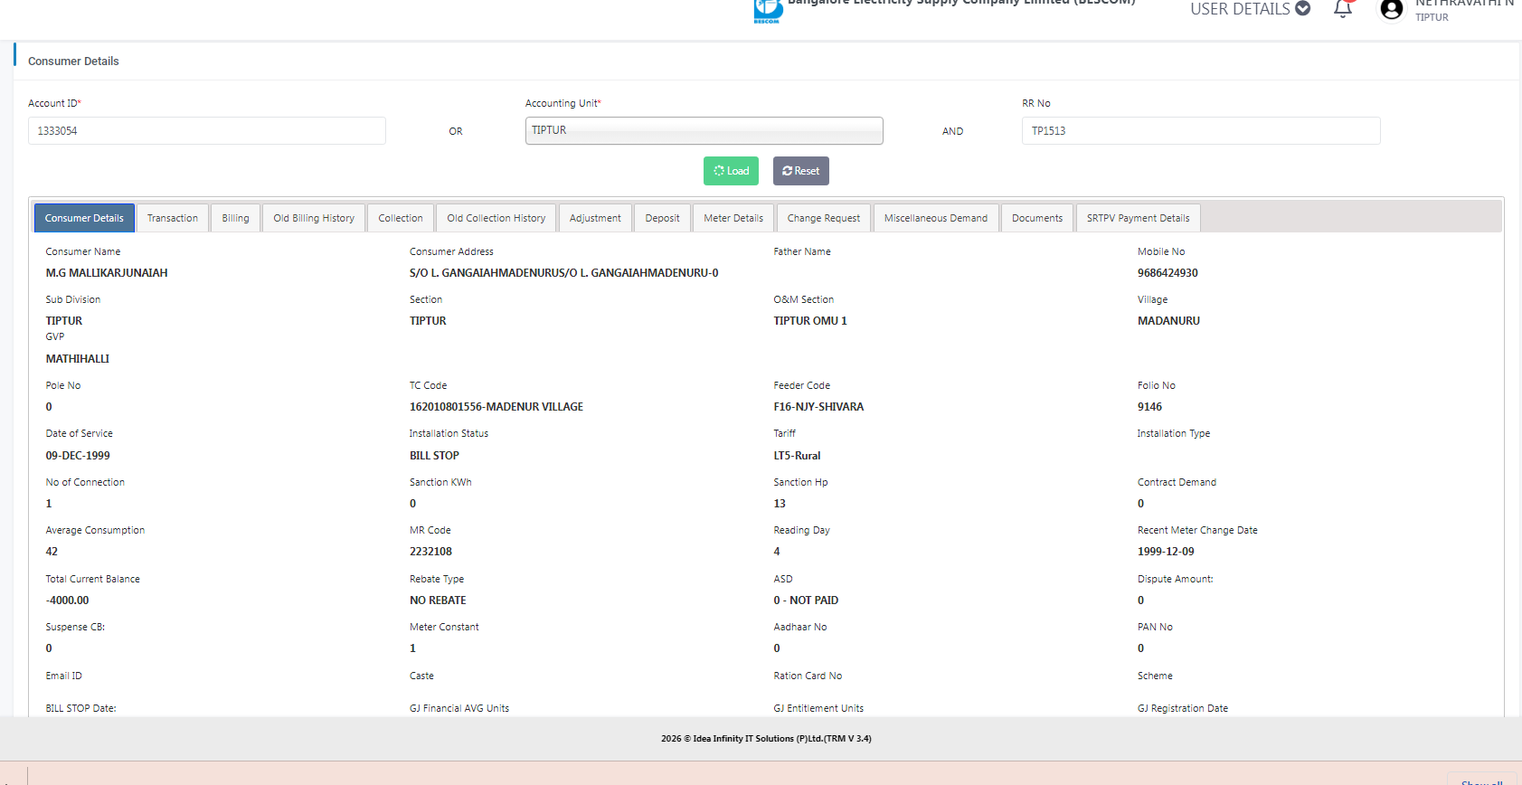The height and width of the screenshot is (785, 1522).
Task: Click the Consumer Details section heading
Action: [x=73, y=61]
